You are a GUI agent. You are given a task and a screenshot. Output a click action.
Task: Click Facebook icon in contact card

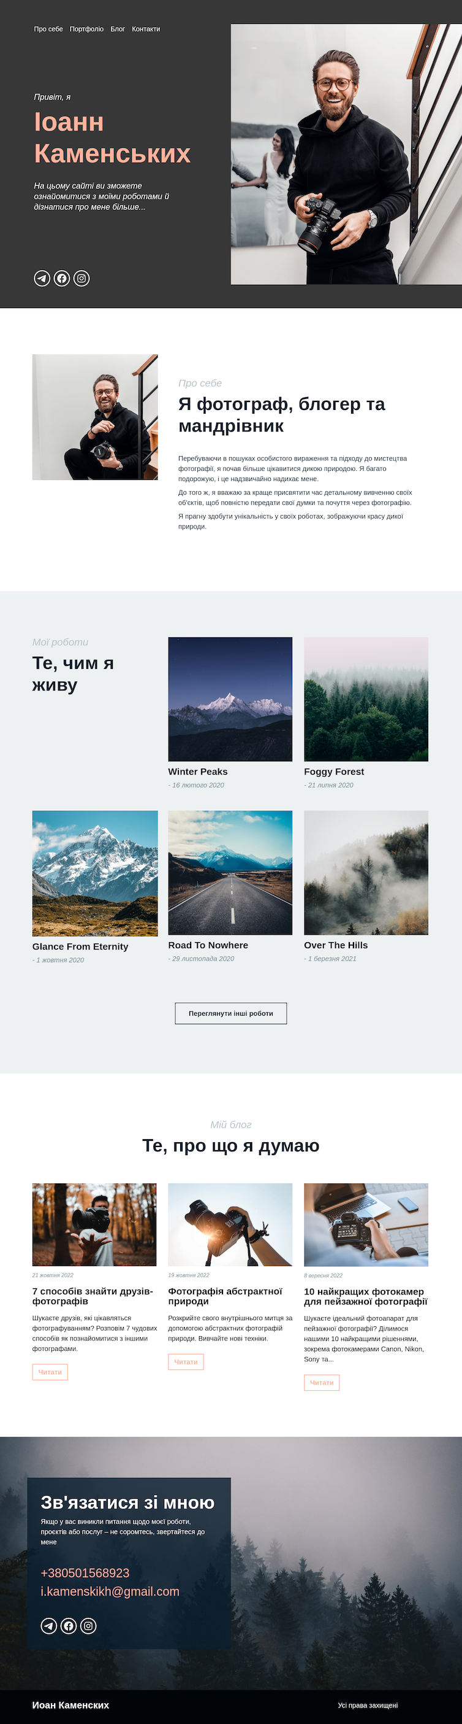[69, 1626]
